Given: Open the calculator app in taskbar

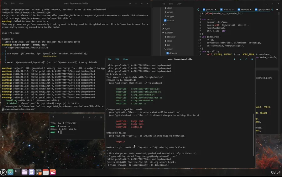Looking at the screenshot, I should tap(39, 172).
